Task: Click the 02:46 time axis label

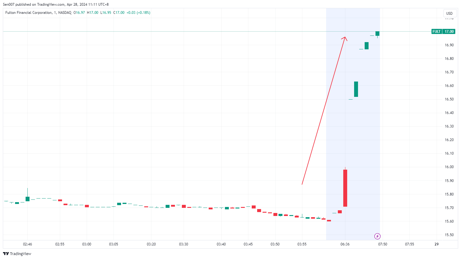Action: pyautogui.click(x=27, y=244)
